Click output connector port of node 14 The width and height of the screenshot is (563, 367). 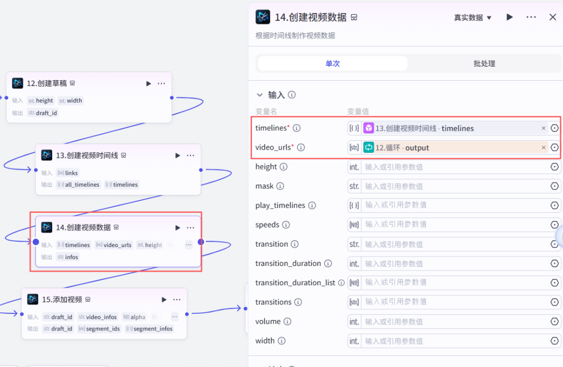201,242
